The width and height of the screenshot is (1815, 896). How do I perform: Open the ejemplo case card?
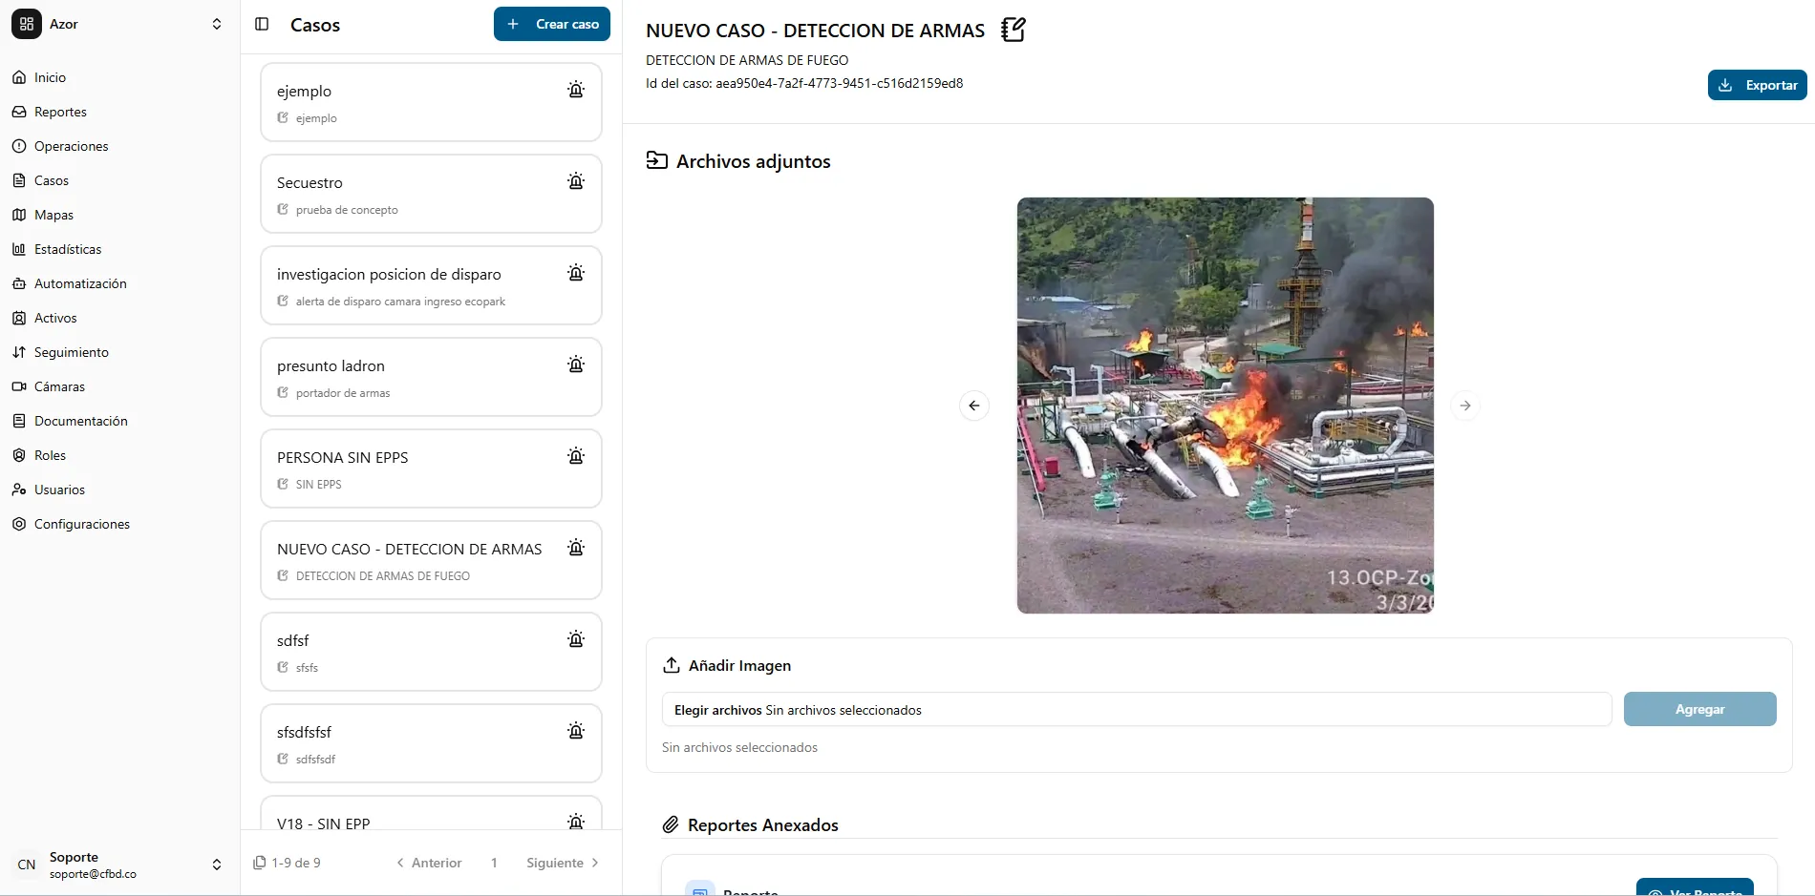(431, 102)
